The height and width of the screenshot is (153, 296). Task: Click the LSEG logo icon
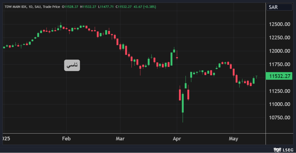(276, 150)
